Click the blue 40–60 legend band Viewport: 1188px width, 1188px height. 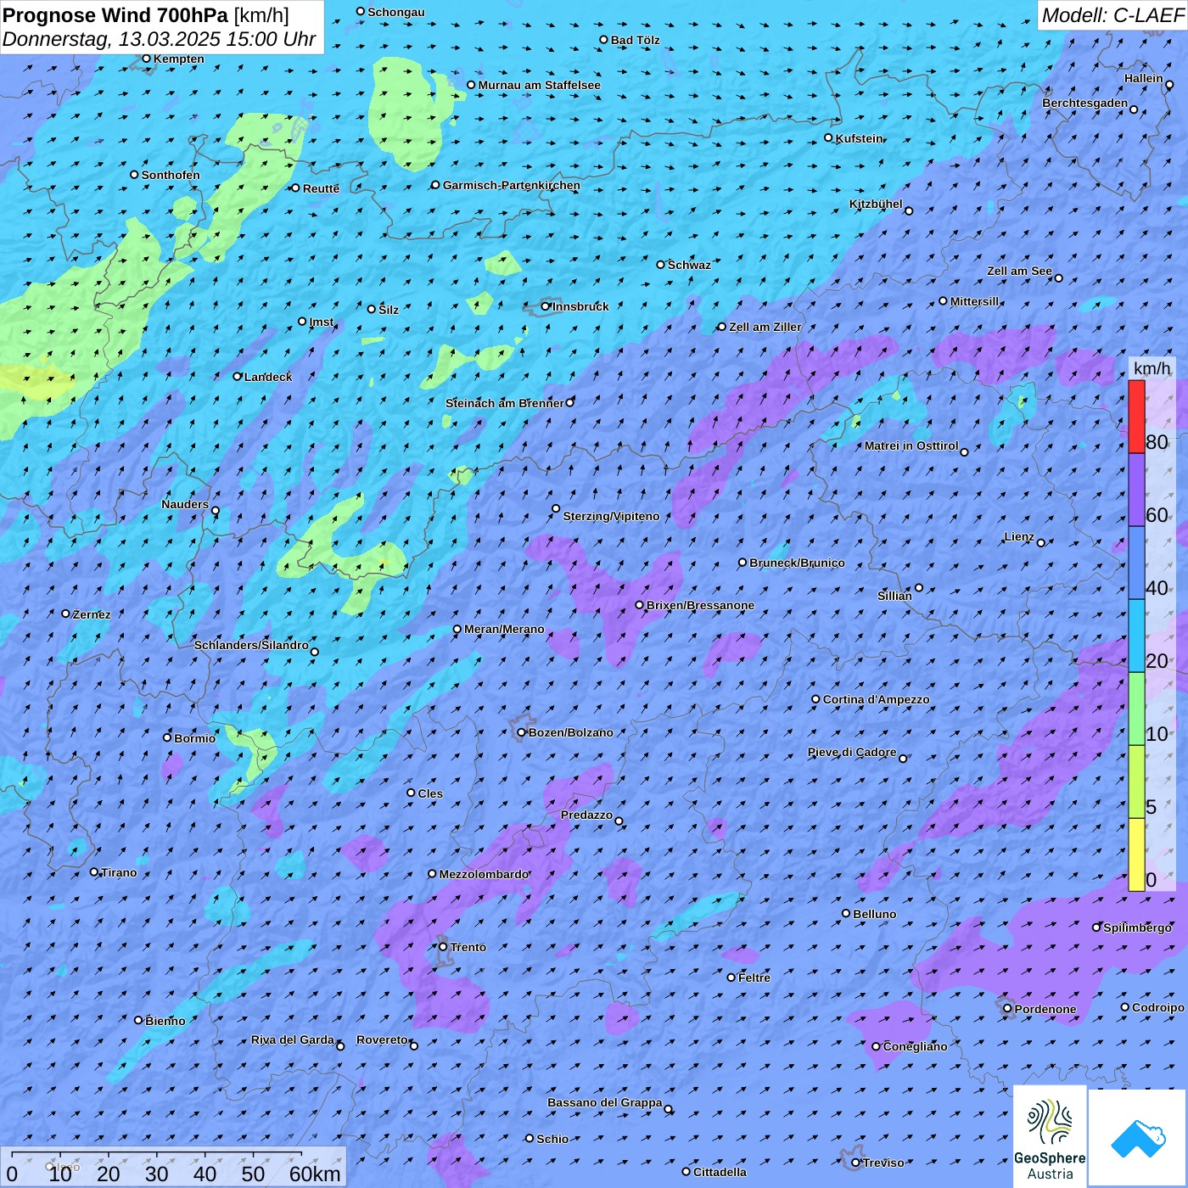pos(1136,563)
